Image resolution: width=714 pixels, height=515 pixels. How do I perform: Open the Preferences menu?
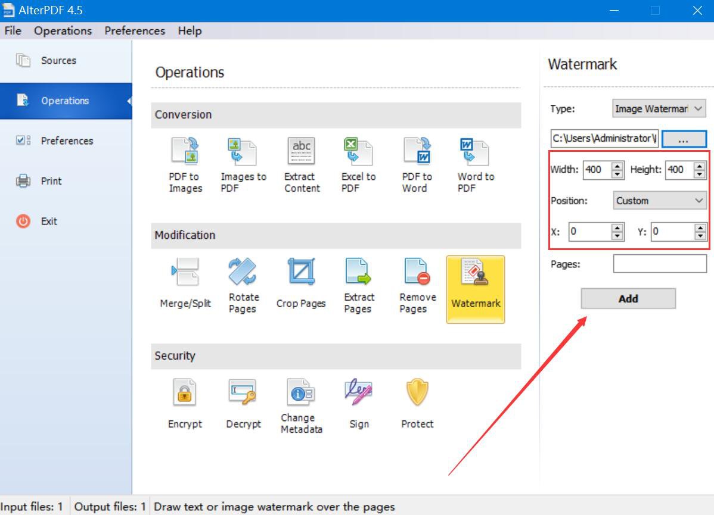(x=135, y=30)
